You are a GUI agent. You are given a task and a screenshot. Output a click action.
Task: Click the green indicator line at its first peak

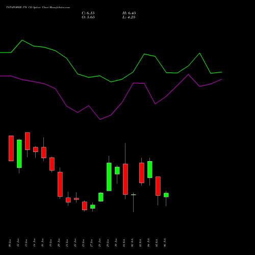22,40
